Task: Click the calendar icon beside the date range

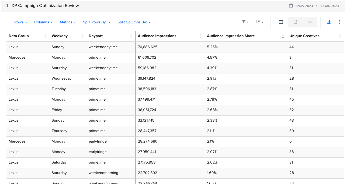Action: [291, 6]
